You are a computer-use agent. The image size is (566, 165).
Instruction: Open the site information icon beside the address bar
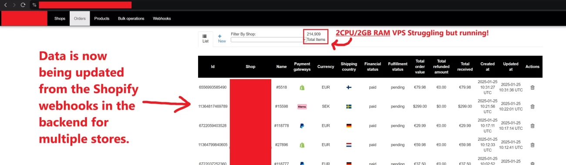click(x=34, y=5)
